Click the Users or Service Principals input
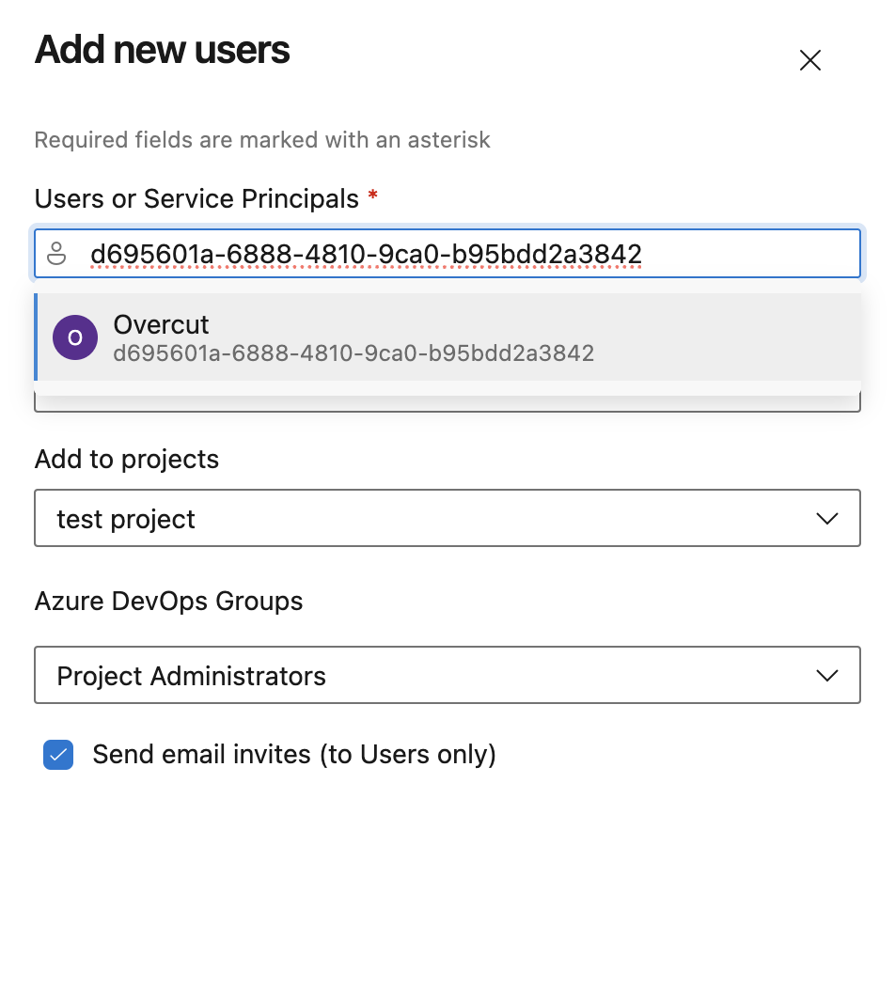Image resolution: width=895 pixels, height=1002 pixels. [x=447, y=253]
